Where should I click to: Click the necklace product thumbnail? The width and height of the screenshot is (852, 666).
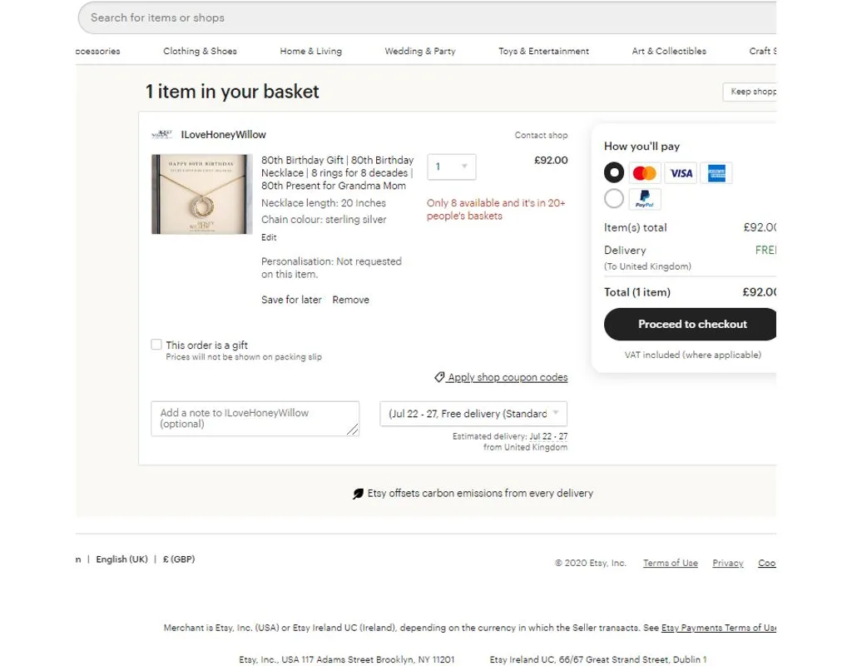coord(201,194)
